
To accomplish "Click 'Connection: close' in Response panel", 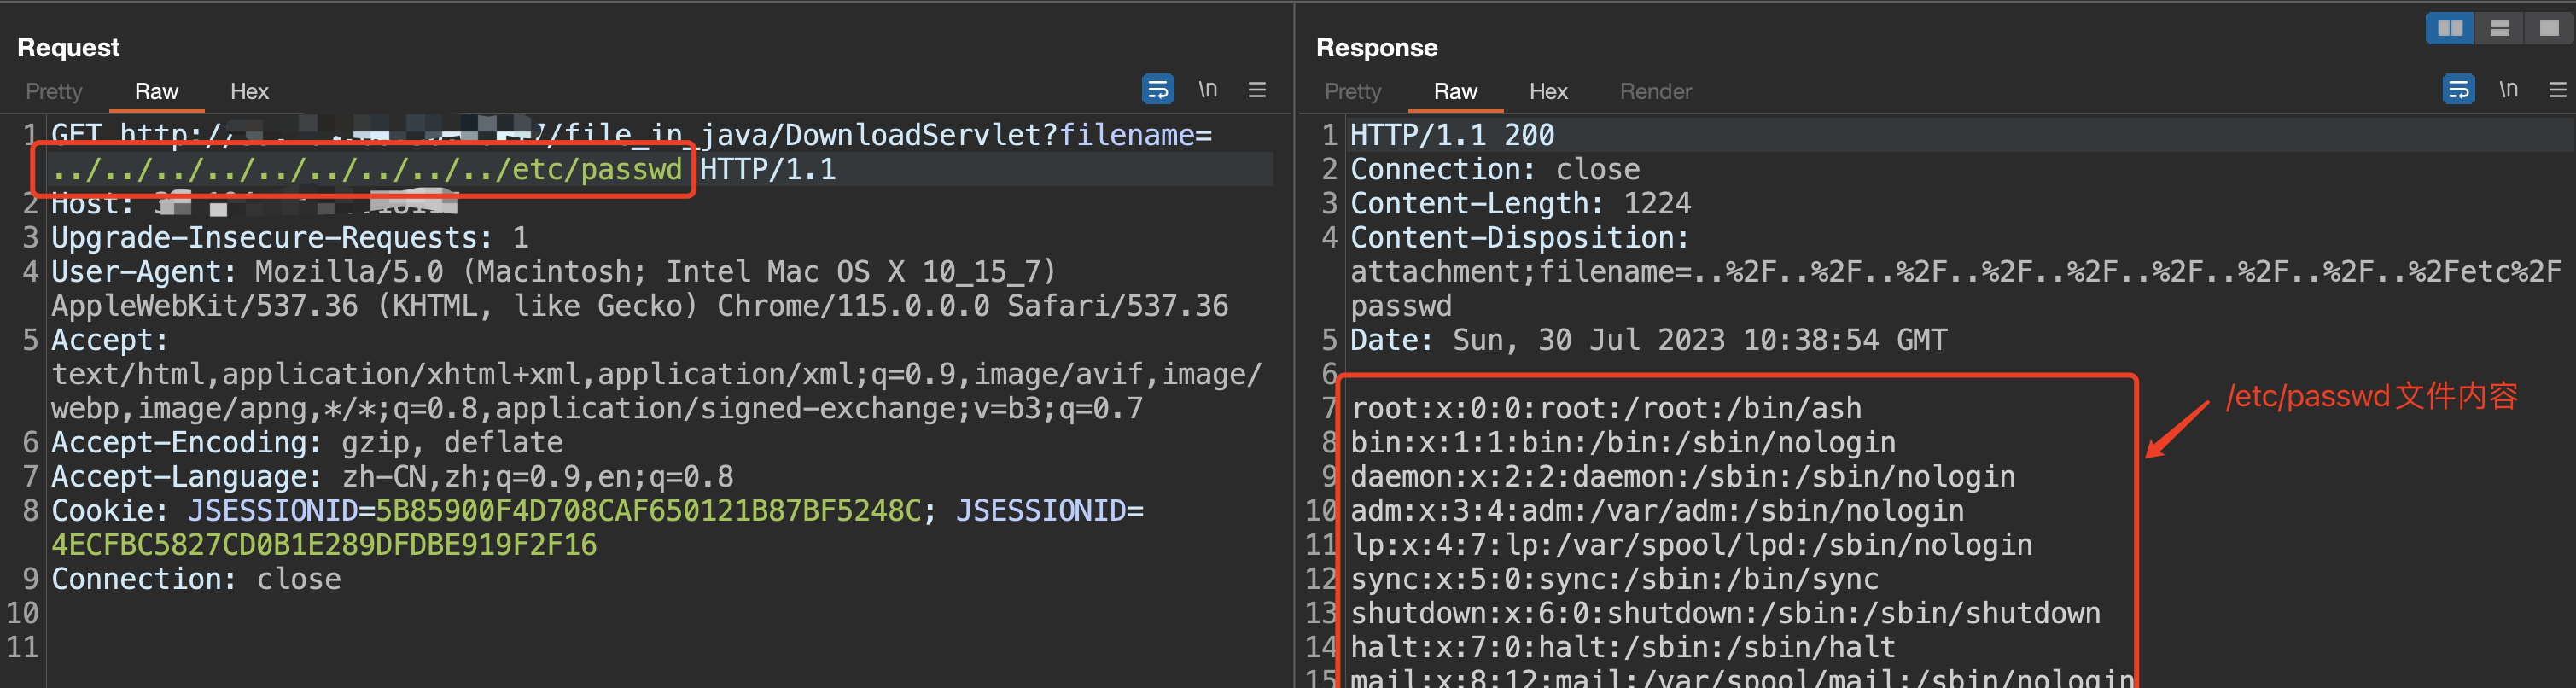I will click(x=1495, y=169).
